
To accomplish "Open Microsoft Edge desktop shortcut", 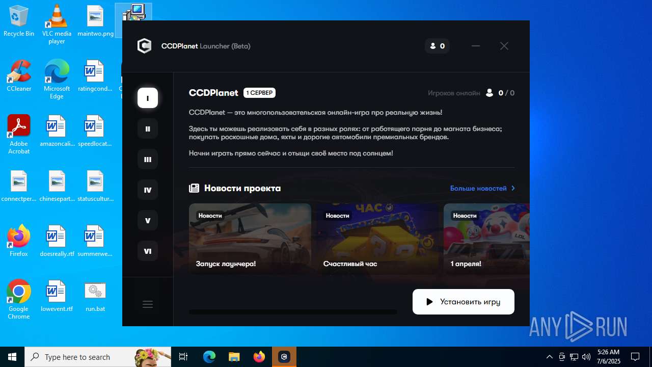I will [x=57, y=80].
